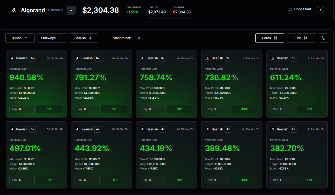Screen dimensions: 335x195
Task: Click Target $1,700.0000 value
Action: pyautogui.click(x=27, y=93)
